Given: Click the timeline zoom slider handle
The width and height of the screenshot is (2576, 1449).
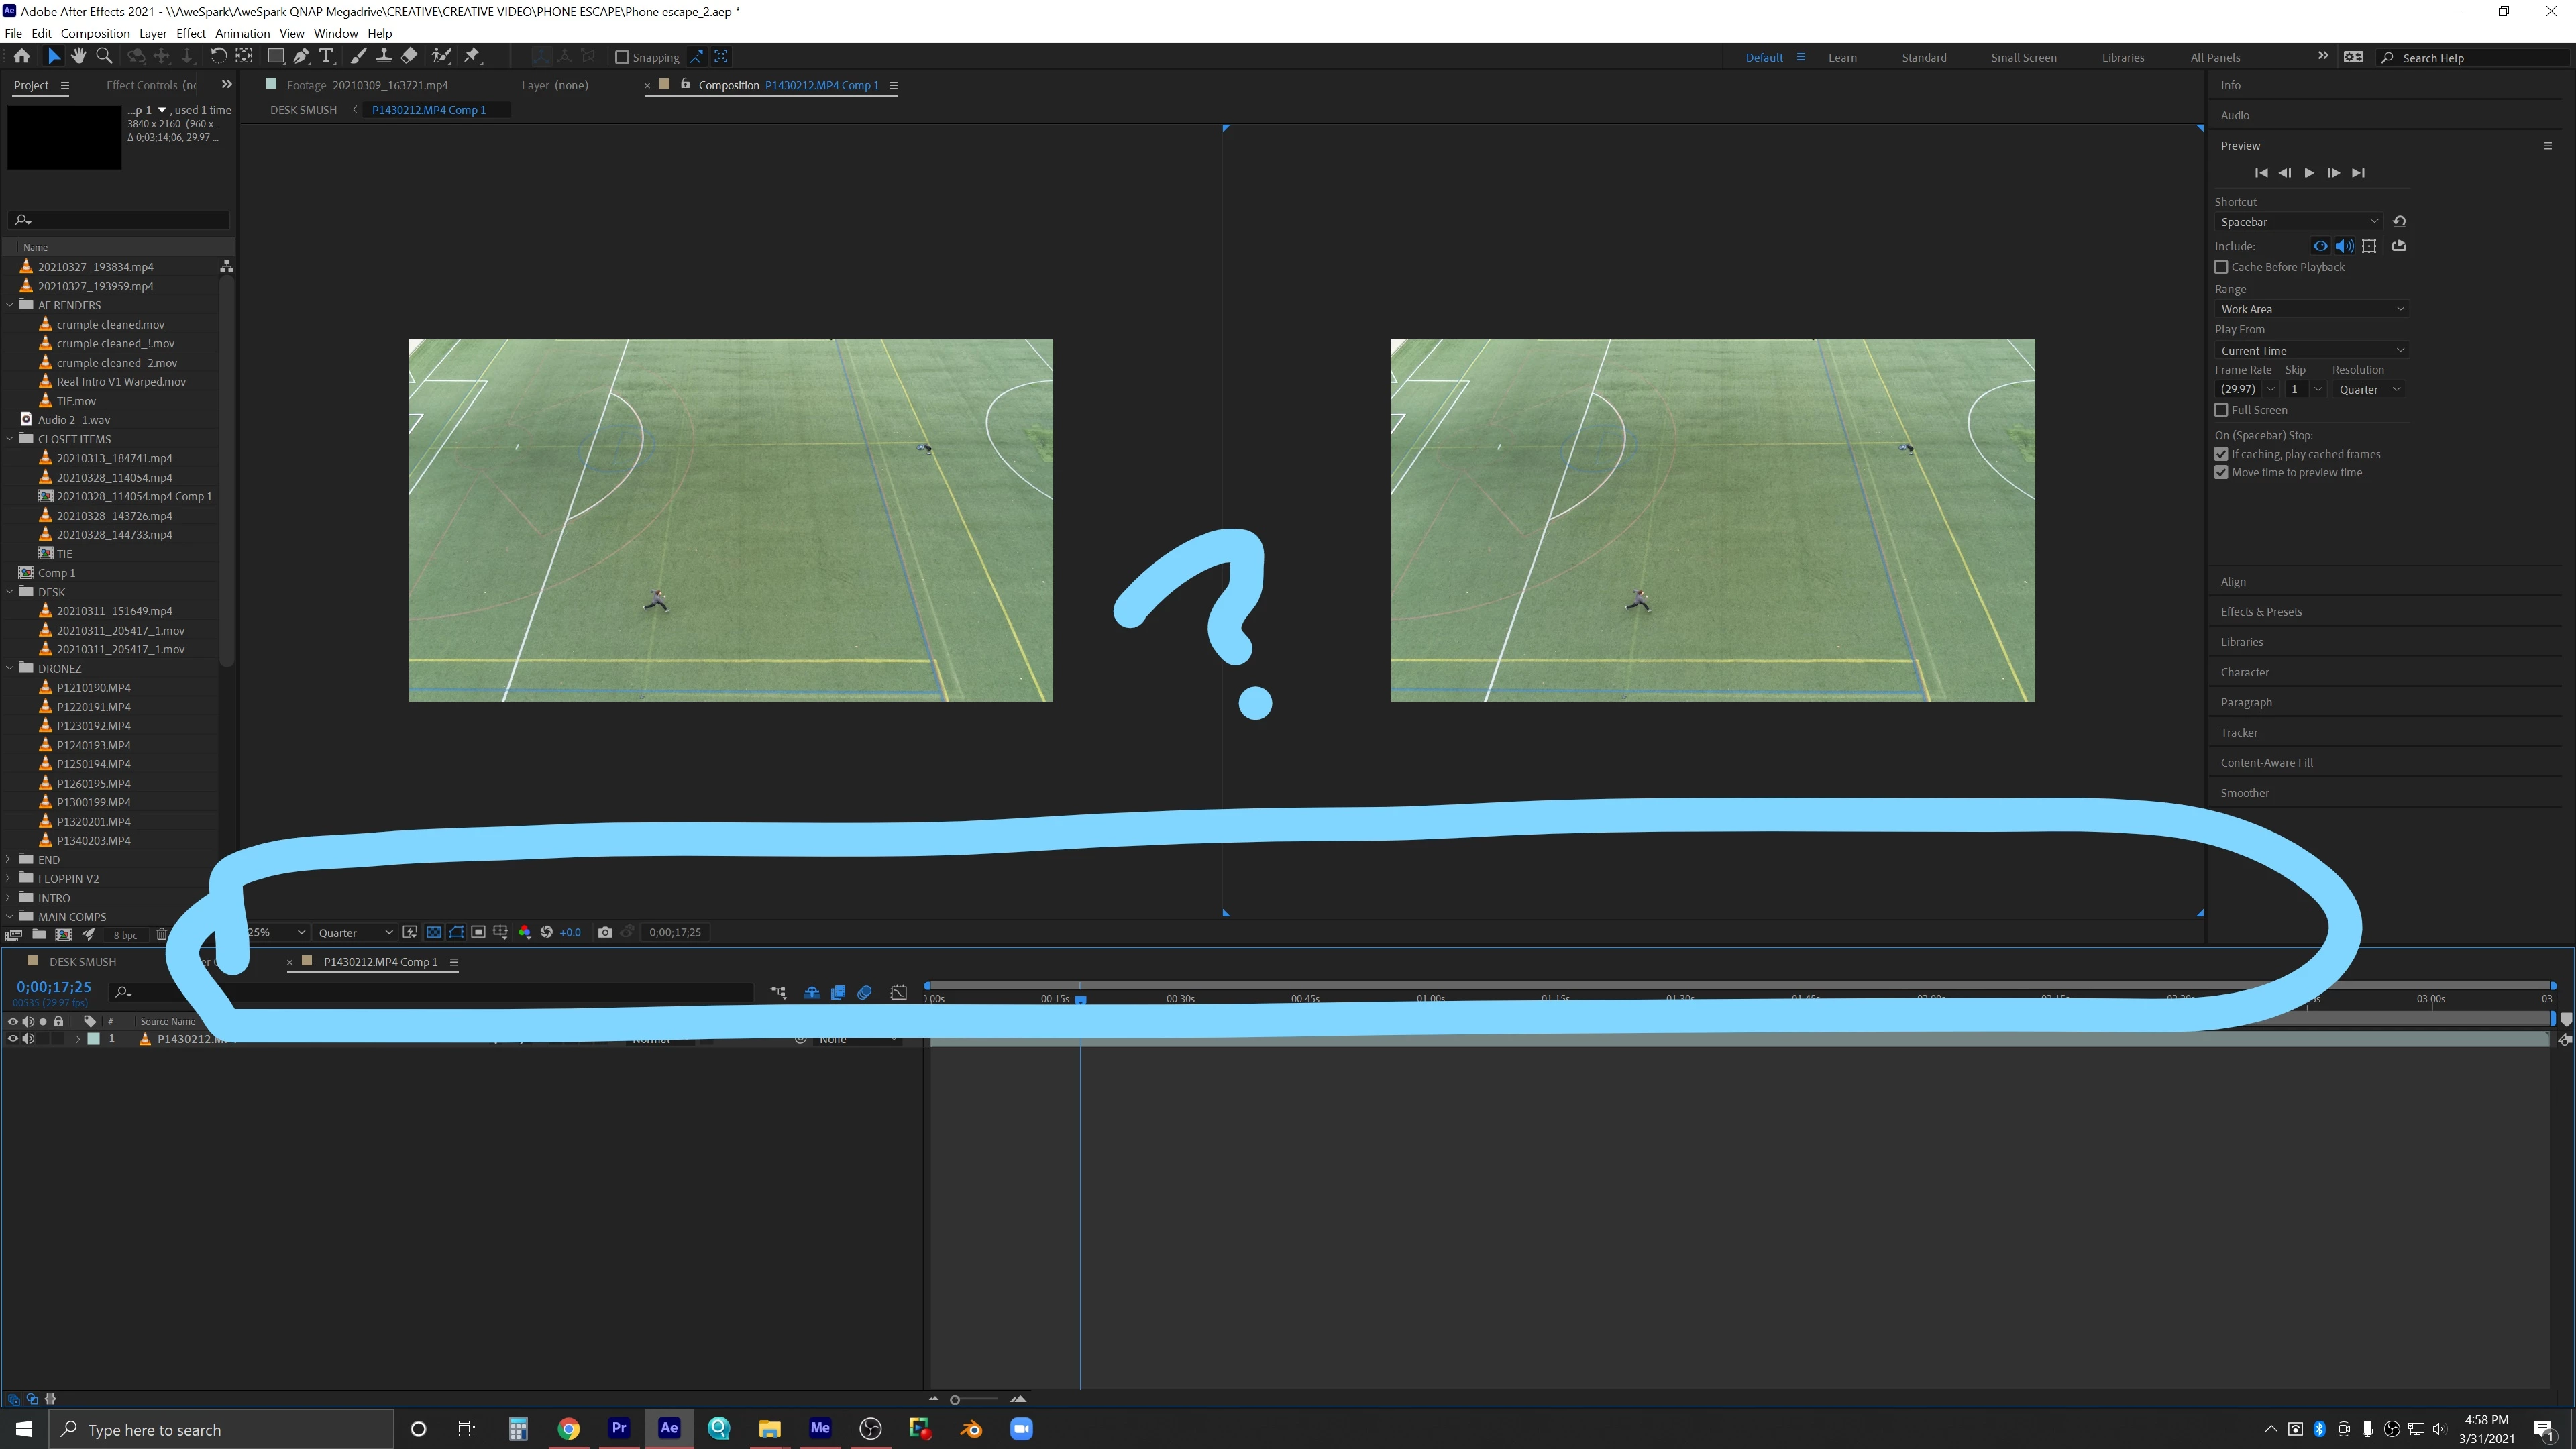Looking at the screenshot, I should [x=955, y=1399].
